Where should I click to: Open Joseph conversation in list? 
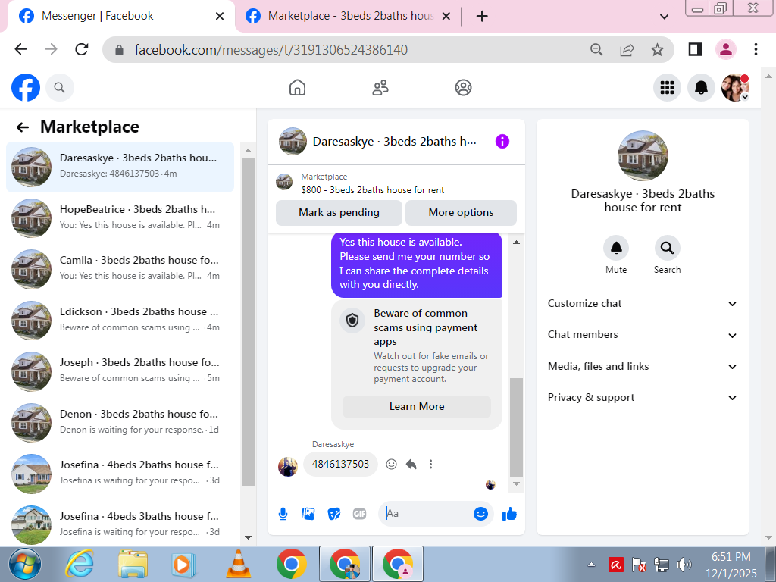pyautogui.click(x=120, y=371)
